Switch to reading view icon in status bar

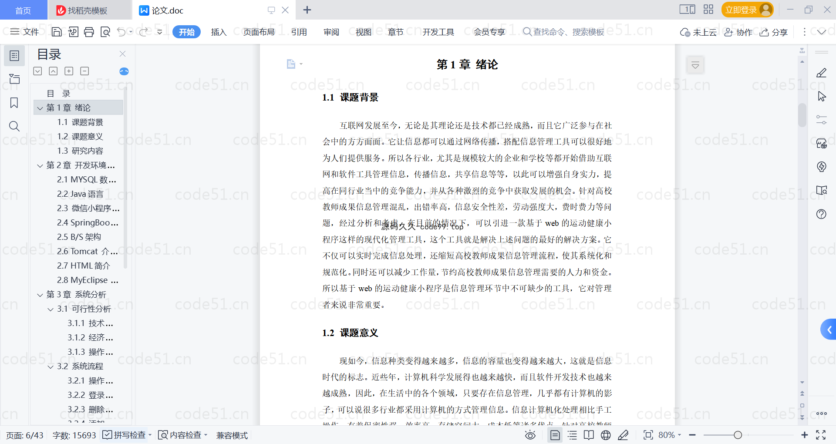589,435
